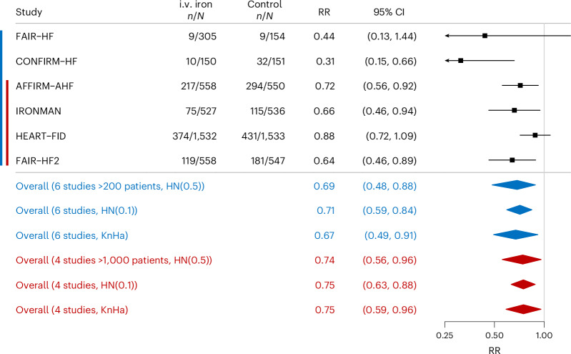Click the blue Overall 6 studies >200 patients label

pyautogui.click(x=110, y=185)
